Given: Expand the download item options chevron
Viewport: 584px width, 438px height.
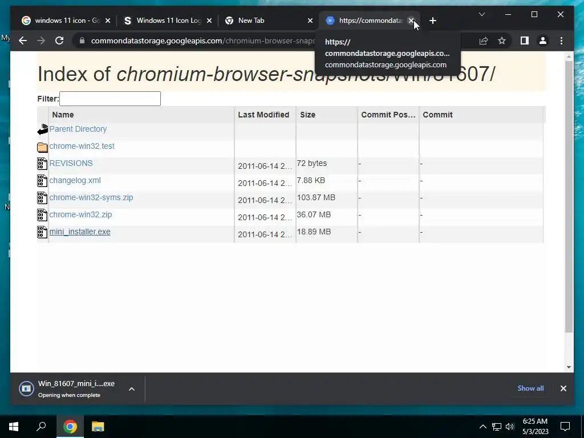Looking at the screenshot, I should click(132, 389).
